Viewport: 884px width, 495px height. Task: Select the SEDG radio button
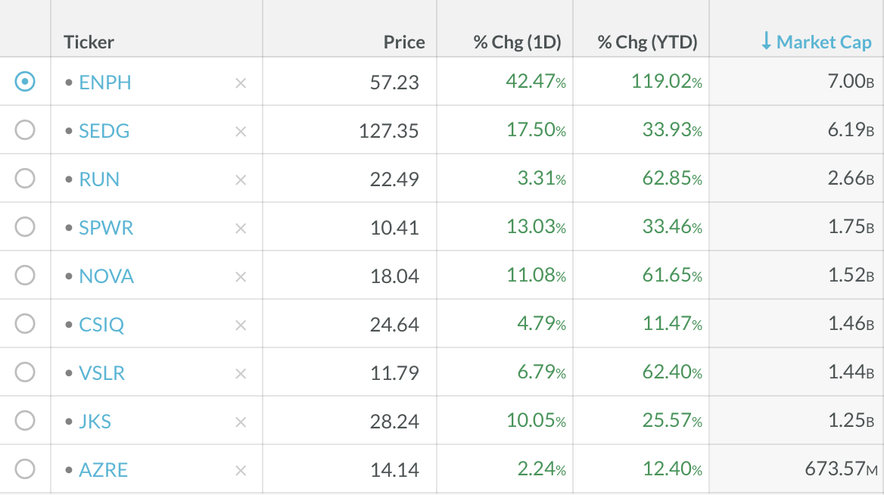tap(25, 130)
